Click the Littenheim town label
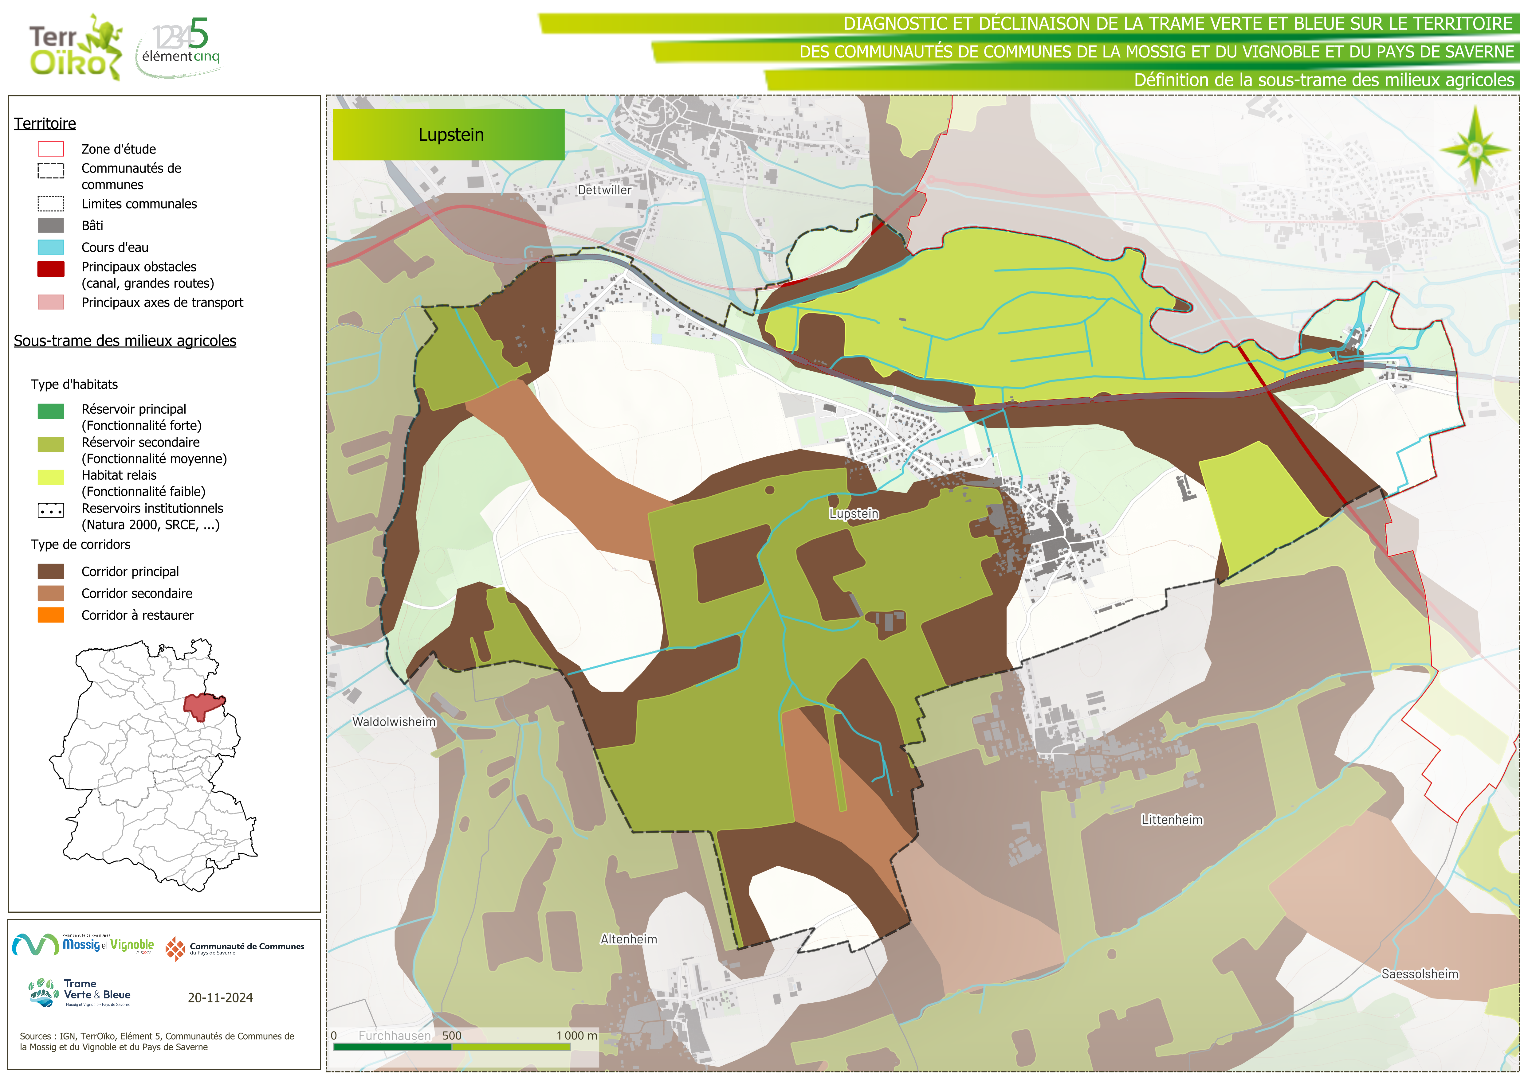This screenshot has height=1077, width=1524. pos(1172,820)
